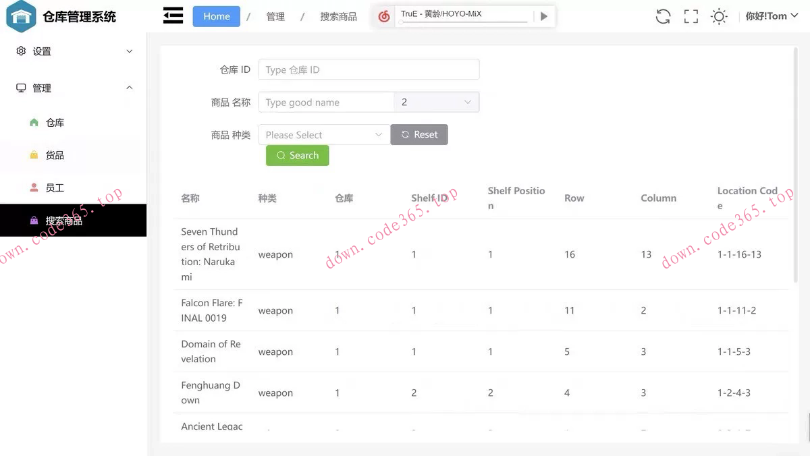Click the refresh icon in the header
The image size is (810, 456).
click(x=663, y=16)
